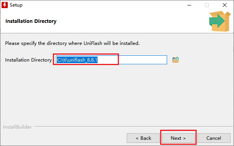Viewport: 234px width, 146px height.
Task: Click the 'Please specify the directory' instruction text
Action: [72, 43]
